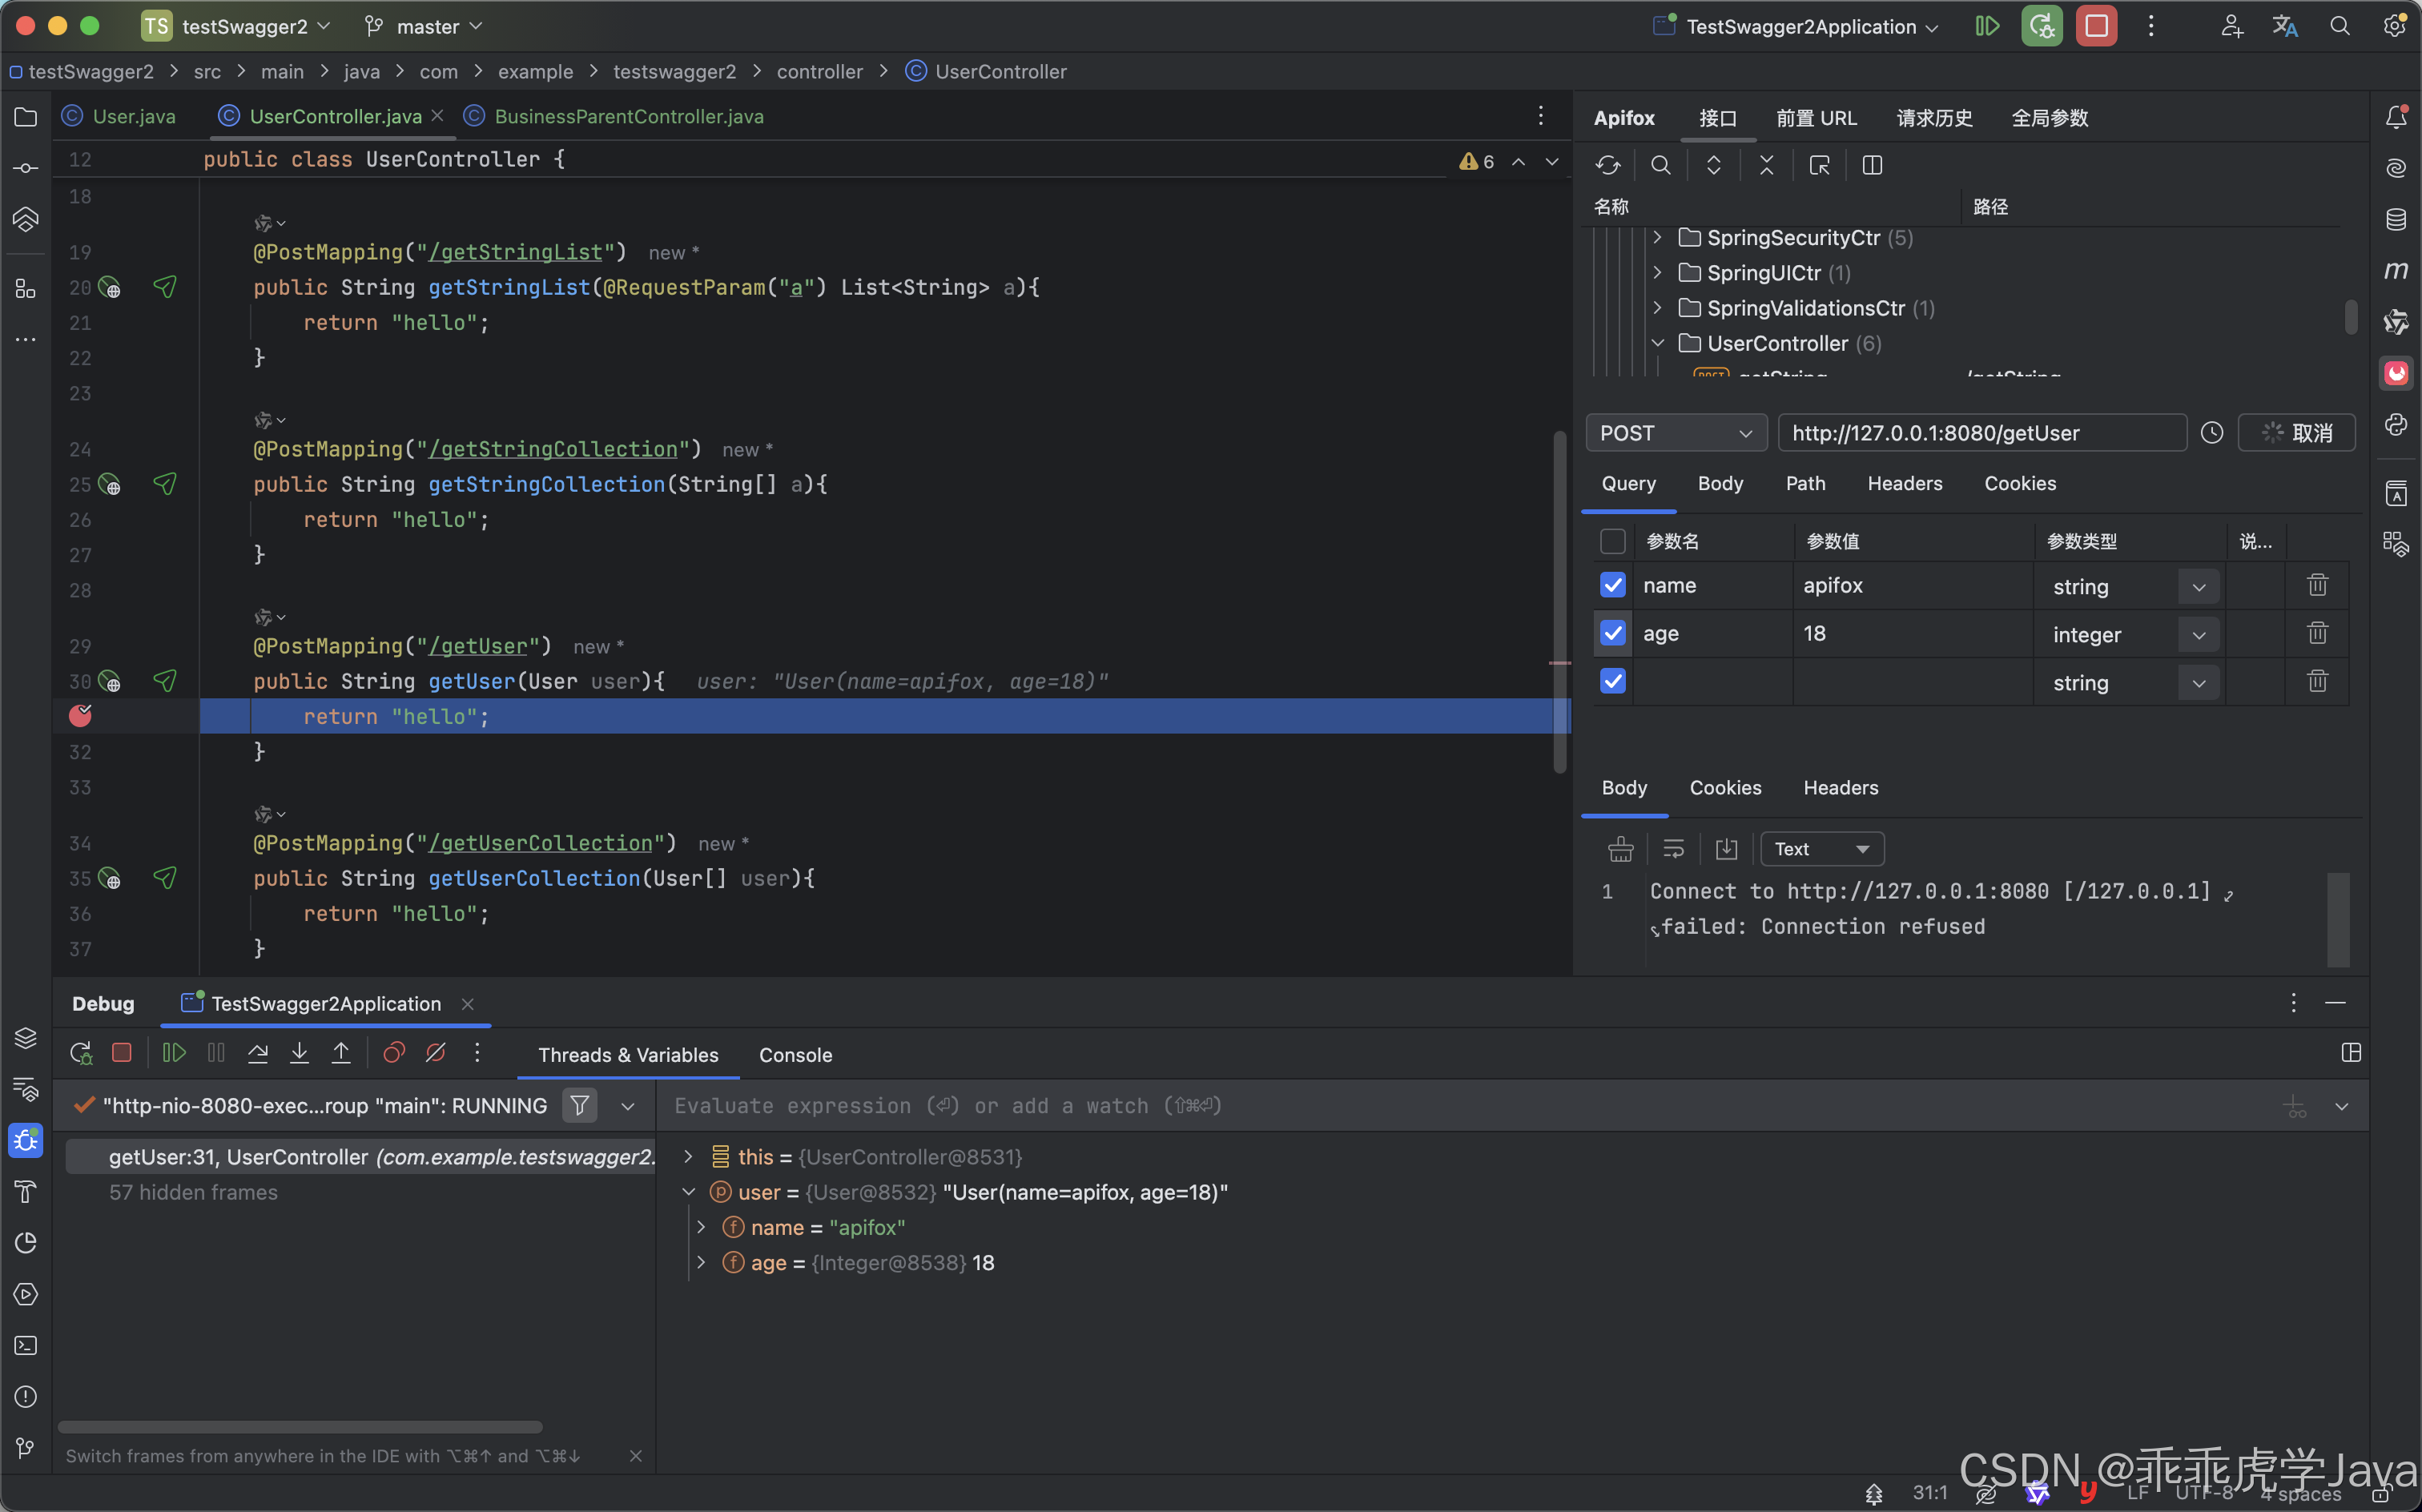Open the User.java editor tab
The width and height of the screenshot is (2422, 1512).
point(133,117)
